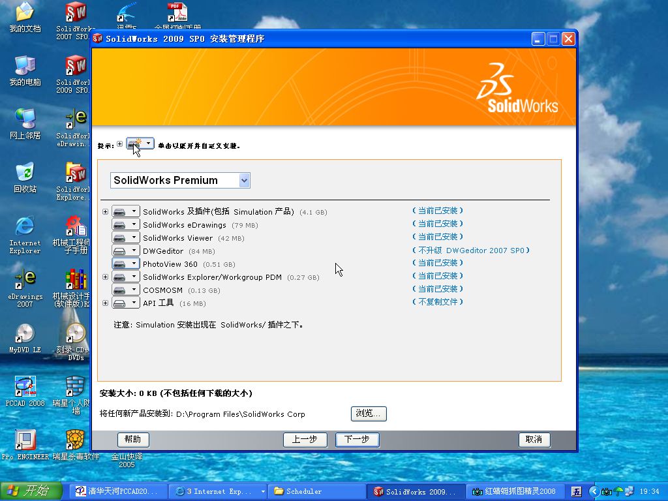The height and width of the screenshot is (501, 668).
Task: Open 瑞星杀毒软件 desktop icon
Action: [76, 445]
